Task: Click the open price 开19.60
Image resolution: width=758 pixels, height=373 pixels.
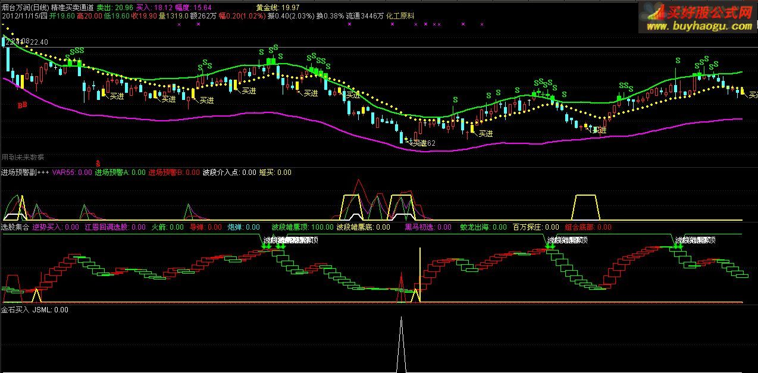Action: click(61, 16)
